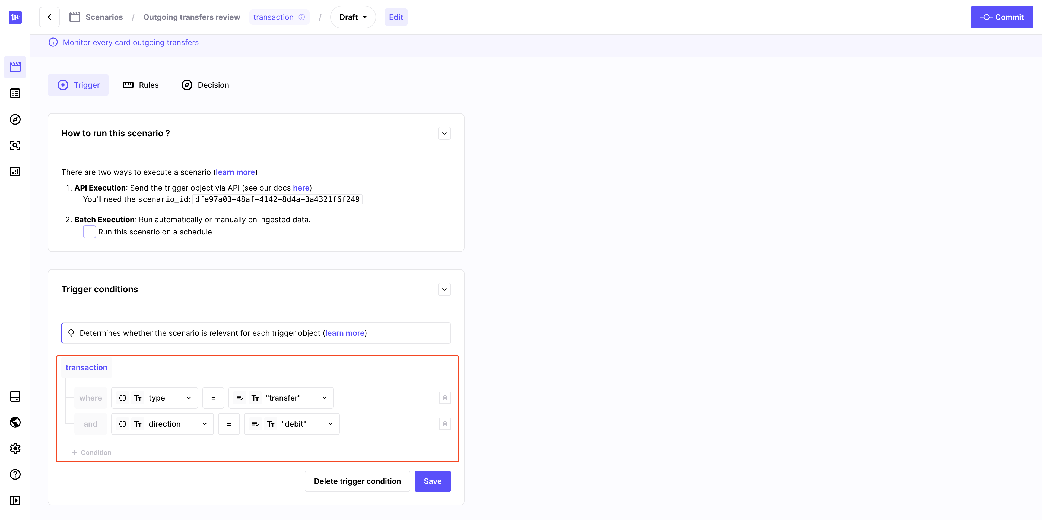
Task: Collapse the How to run this scenario section
Action: click(444, 133)
